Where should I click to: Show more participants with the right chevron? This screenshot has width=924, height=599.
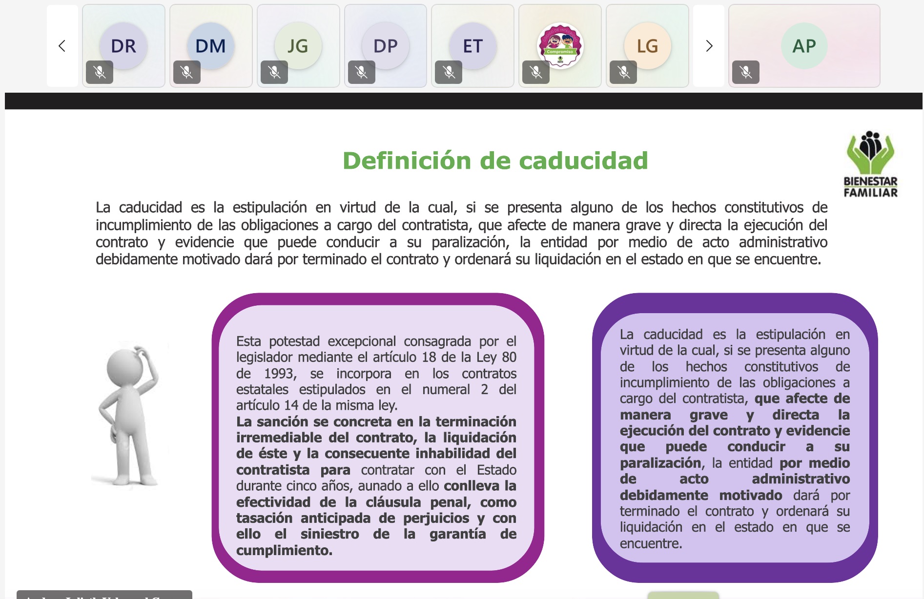click(709, 46)
